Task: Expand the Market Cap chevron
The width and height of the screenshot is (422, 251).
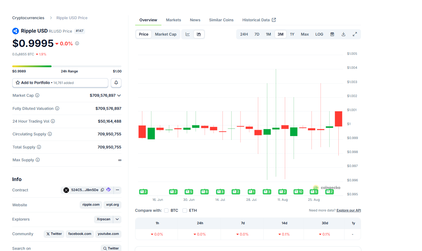Action: (119, 96)
